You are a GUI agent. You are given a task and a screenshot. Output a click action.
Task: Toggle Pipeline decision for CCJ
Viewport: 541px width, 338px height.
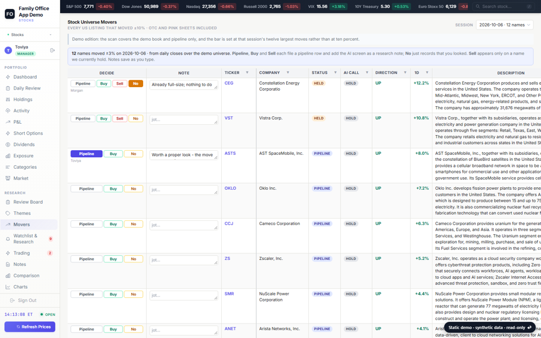[x=86, y=224]
